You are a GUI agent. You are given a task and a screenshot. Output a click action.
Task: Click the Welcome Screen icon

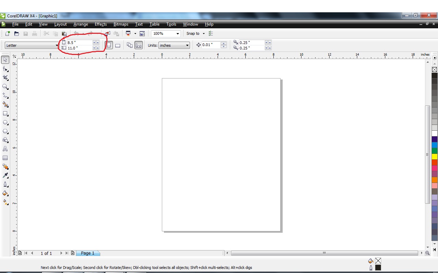click(x=142, y=33)
